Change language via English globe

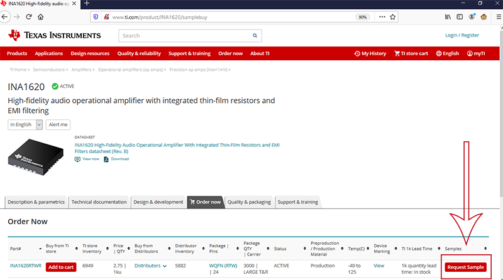click(448, 53)
